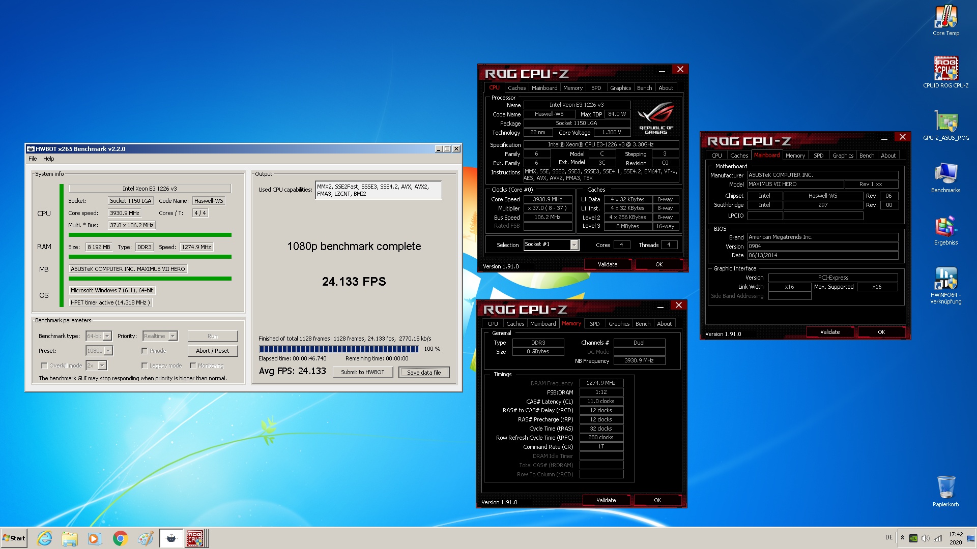Click the green CPU status bar
The height and width of the screenshot is (549, 977).
point(150,235)
